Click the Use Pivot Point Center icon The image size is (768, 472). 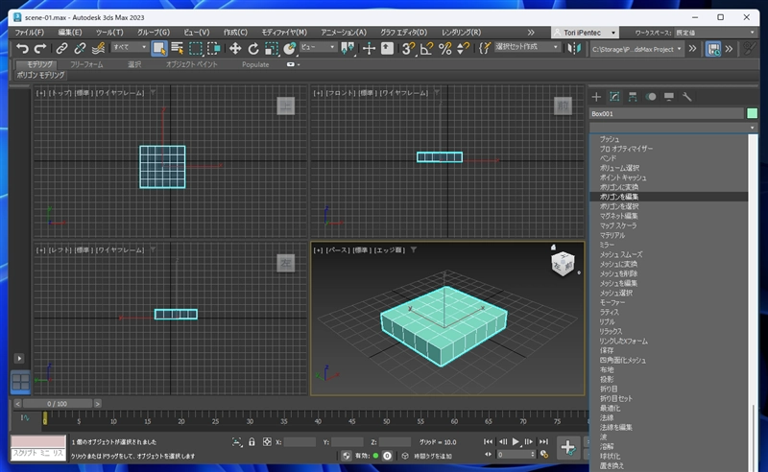[348, 49]
